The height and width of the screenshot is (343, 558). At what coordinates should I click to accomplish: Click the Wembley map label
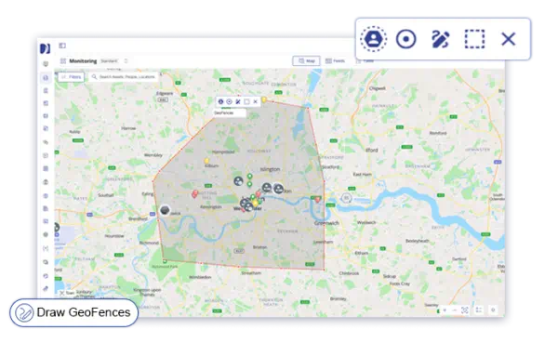coord(153,155)
